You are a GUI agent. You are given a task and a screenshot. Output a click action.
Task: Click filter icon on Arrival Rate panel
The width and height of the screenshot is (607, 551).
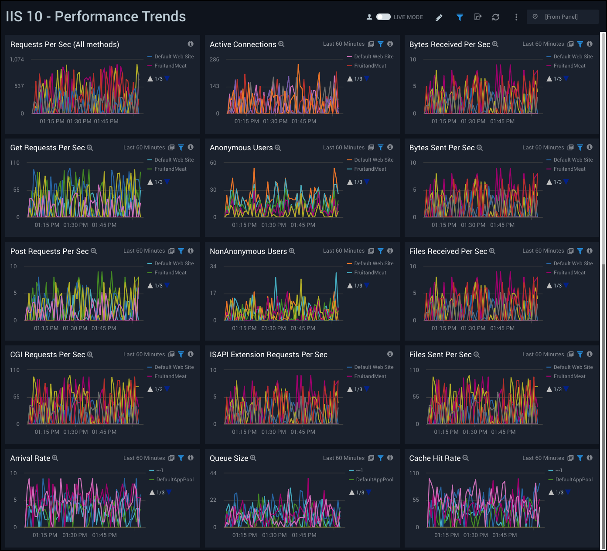coord(181,458)
